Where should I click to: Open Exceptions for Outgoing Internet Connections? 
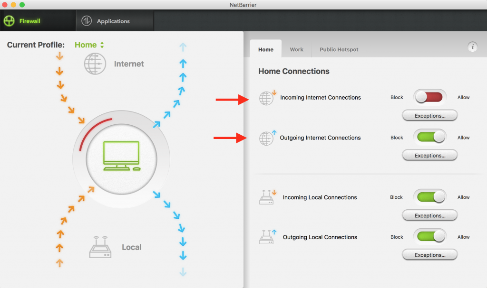coord(429,156)
